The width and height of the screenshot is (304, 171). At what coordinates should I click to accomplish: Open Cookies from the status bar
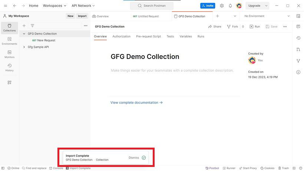267,168
